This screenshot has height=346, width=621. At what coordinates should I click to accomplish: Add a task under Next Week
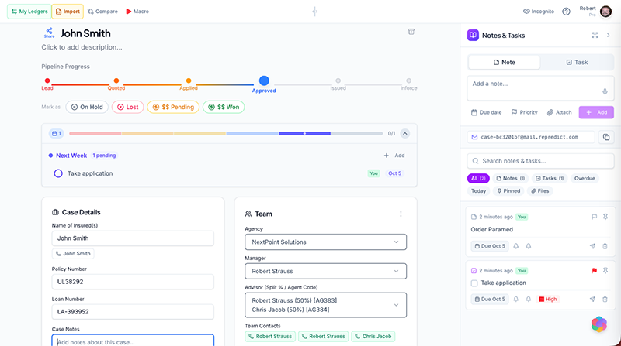pos(394,156)
